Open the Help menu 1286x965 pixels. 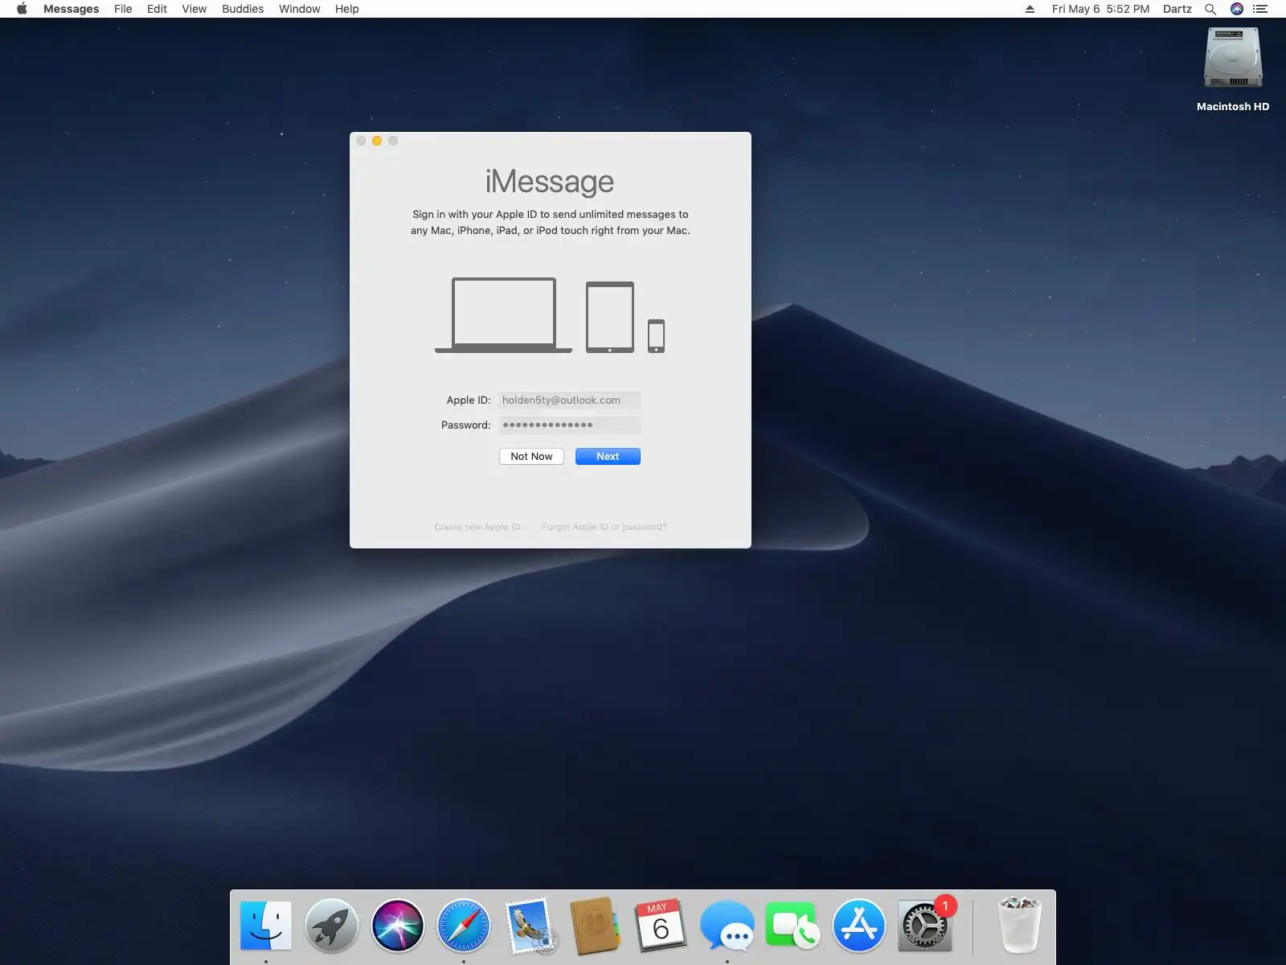point(346,9)
